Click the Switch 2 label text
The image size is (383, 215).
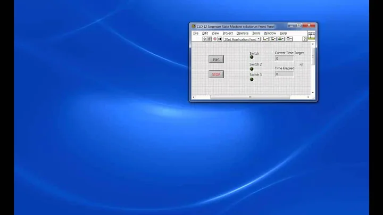(255, 64)
